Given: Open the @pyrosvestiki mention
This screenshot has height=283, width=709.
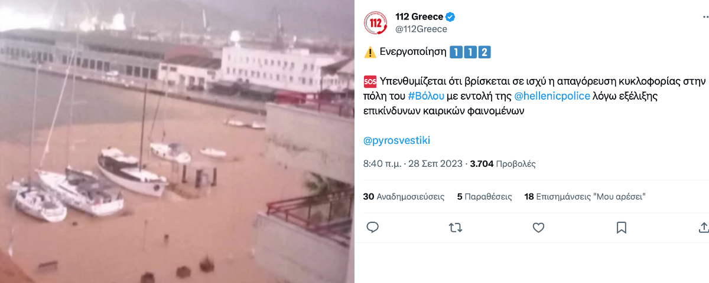Looking at the screenshot, I should point(397,140).
